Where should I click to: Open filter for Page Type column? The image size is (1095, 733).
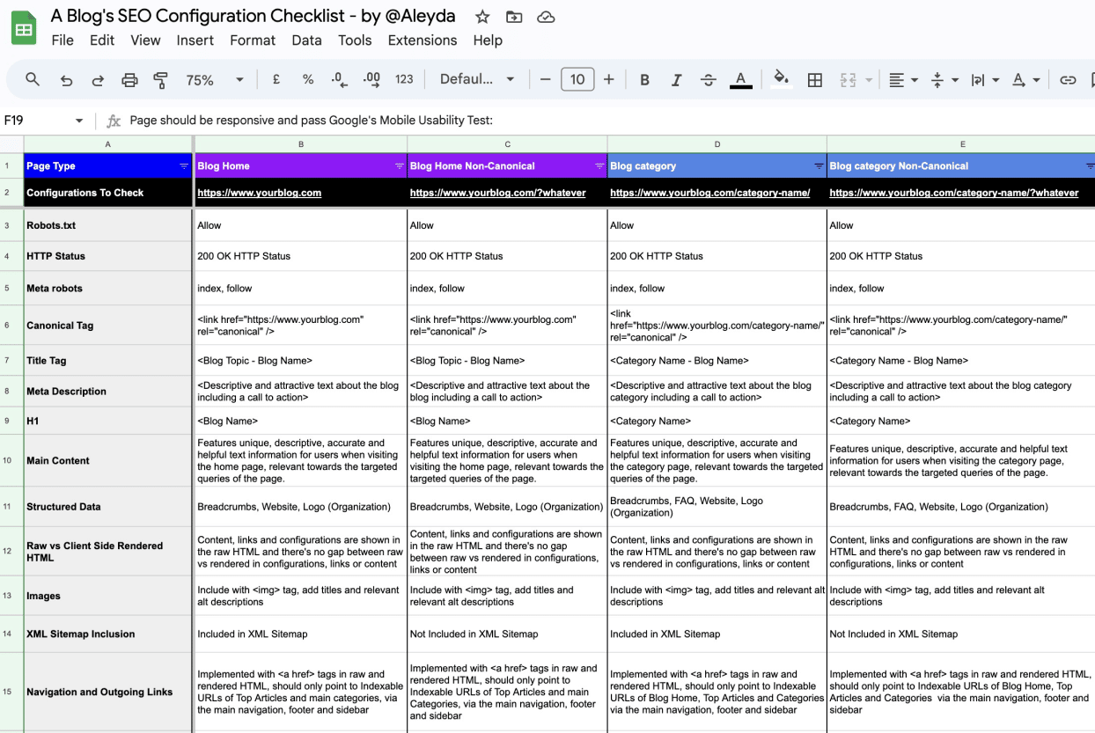tap(184, 166)
